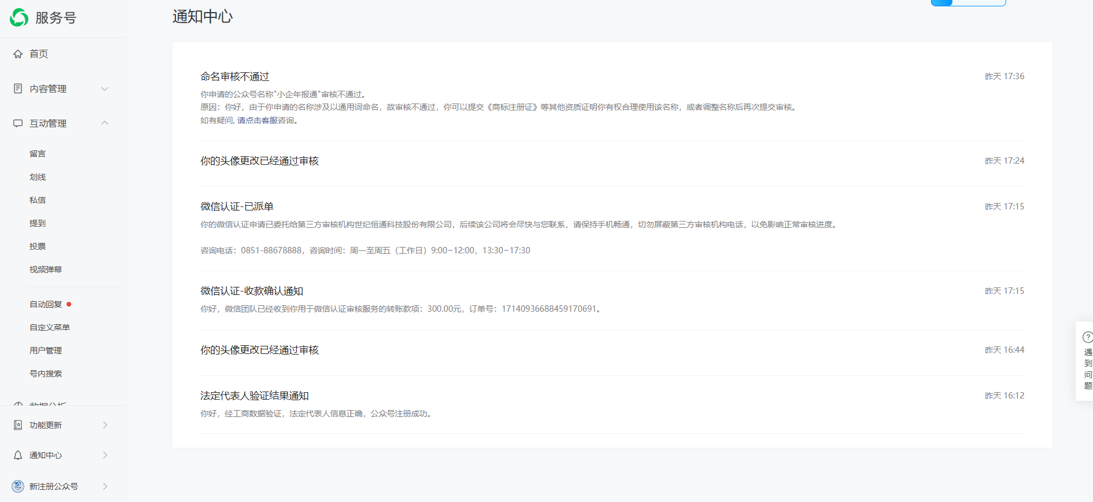
Task: Click the 功能更新 icon in sidebar
Action: (x=18, y=425)
